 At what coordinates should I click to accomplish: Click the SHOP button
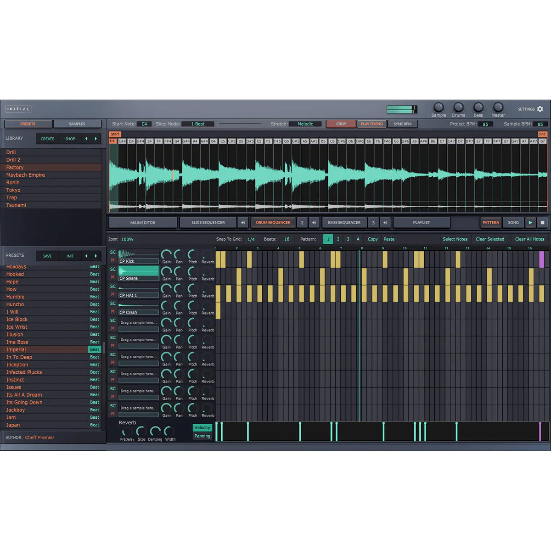(70, 139)
